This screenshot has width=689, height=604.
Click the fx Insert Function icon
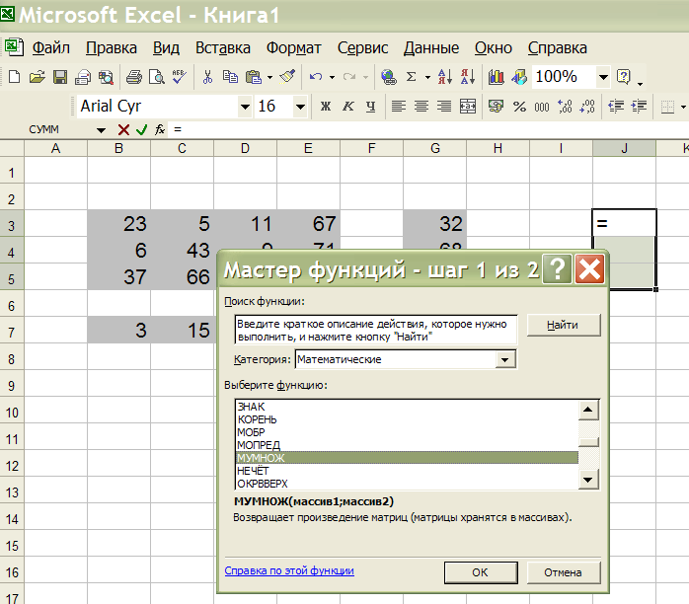[160, 129]
